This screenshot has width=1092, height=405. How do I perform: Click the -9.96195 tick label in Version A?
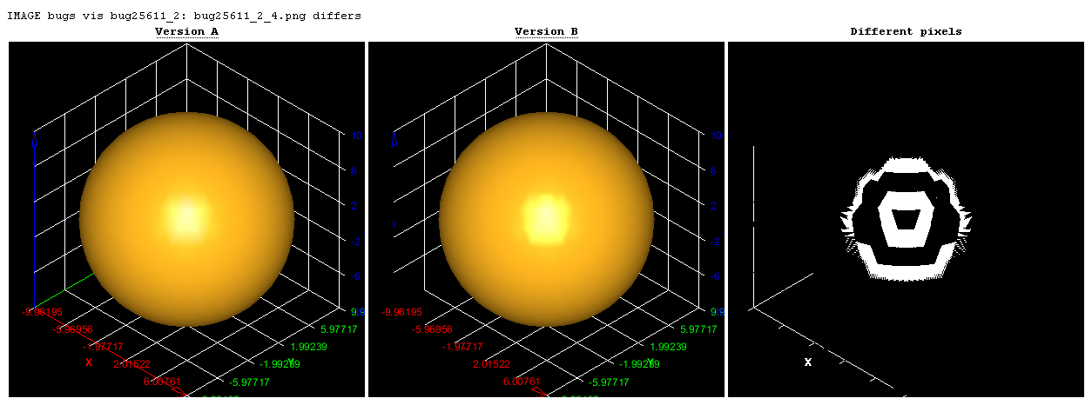pyautogui.click(x=57, y=313)
